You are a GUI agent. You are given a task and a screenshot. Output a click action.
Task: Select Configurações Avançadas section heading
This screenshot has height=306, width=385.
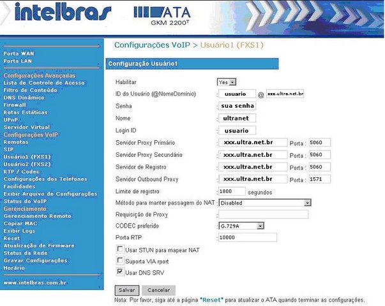(40, 75)
